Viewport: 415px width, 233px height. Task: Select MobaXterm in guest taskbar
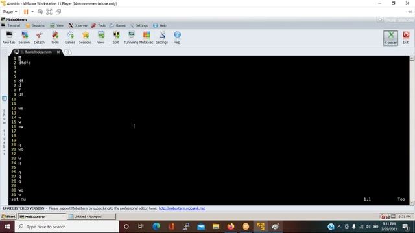pyautogui.click(x=41, y=217)
